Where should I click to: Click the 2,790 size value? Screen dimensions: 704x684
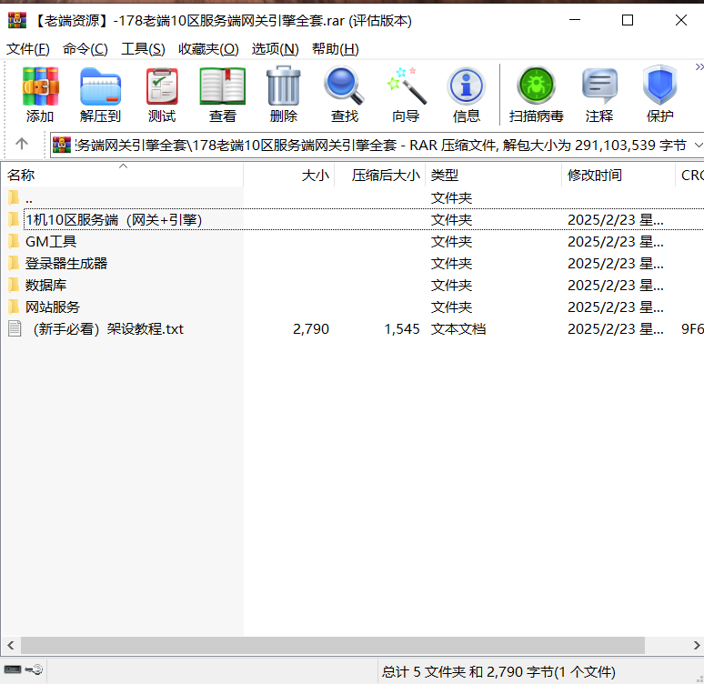[x=311, y=329]
